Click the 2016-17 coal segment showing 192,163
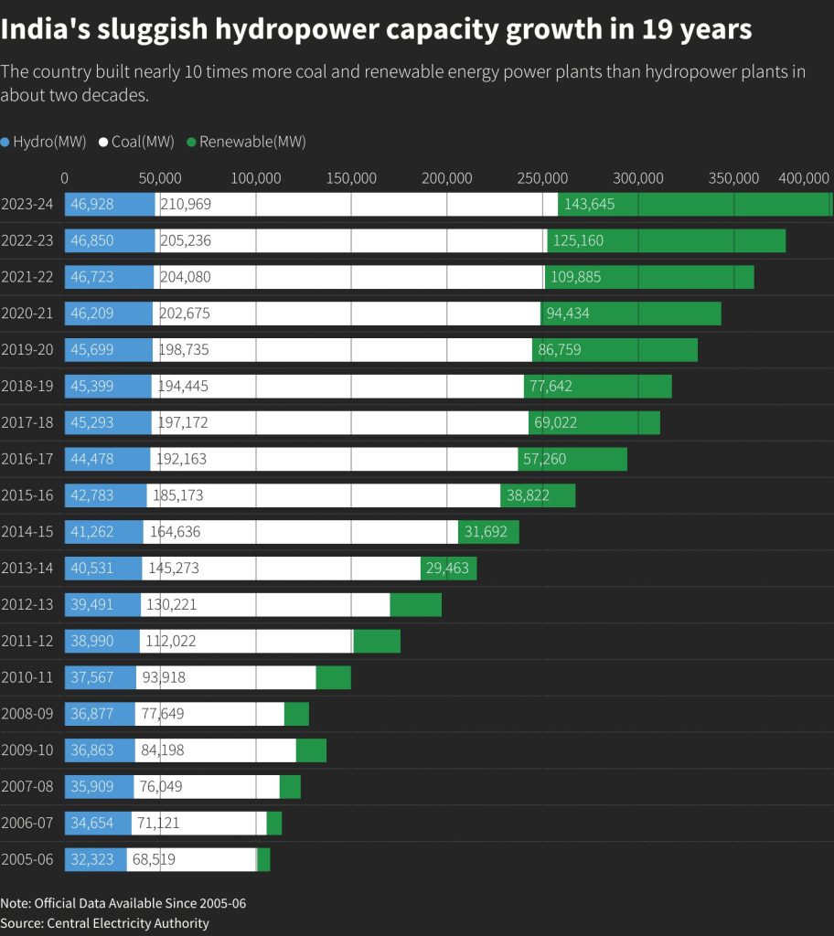 click(337, 459)
